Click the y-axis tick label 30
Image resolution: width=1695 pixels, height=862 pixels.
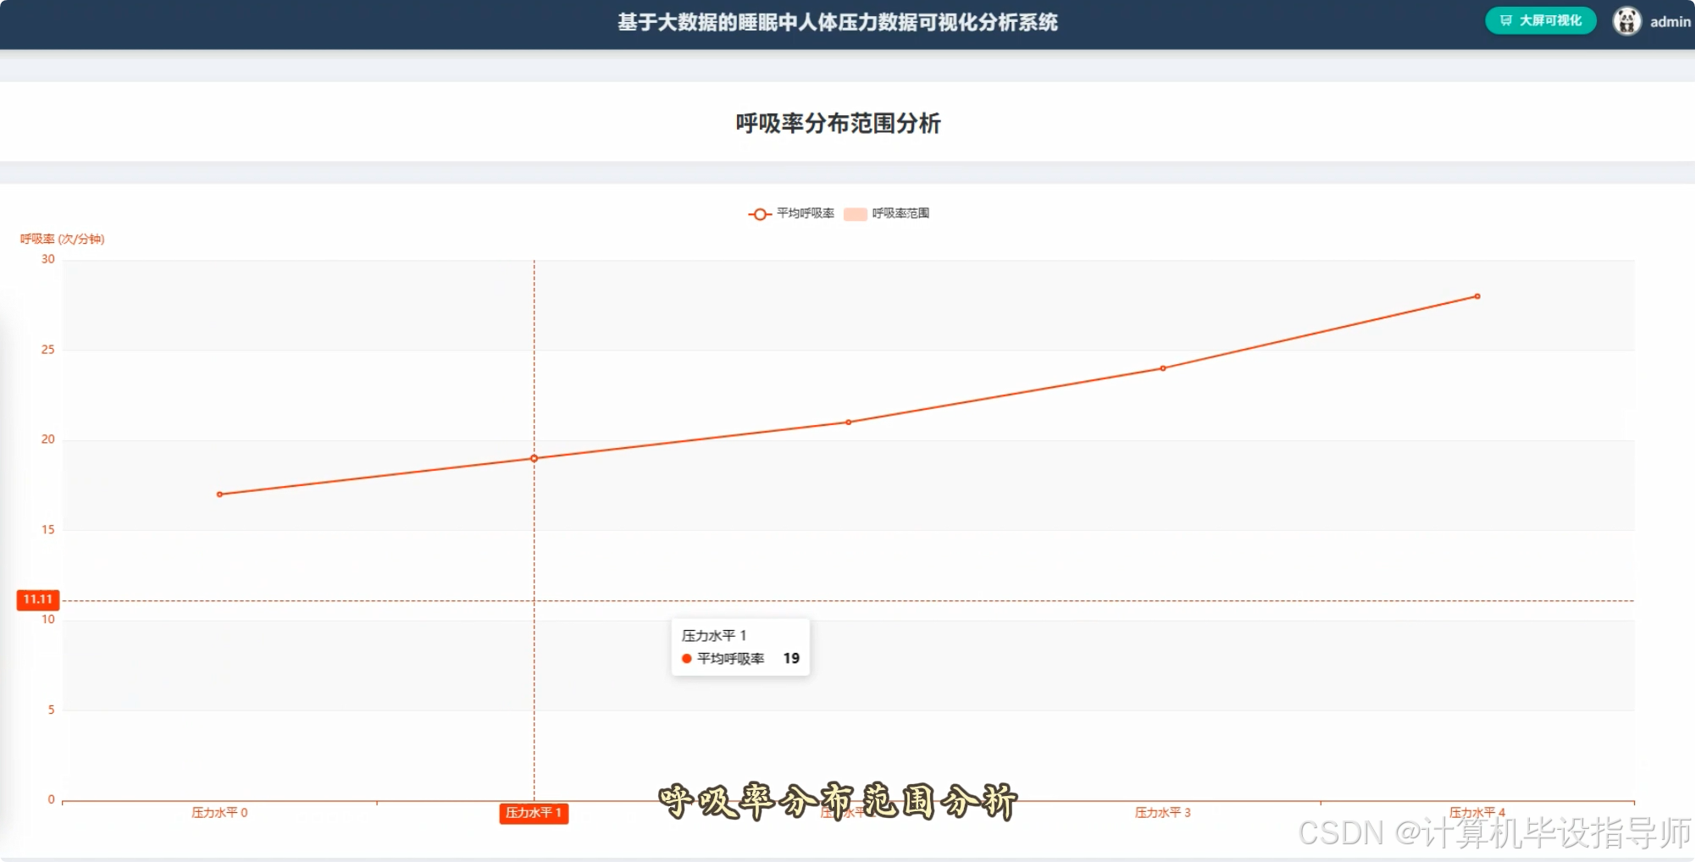[48, 259]
